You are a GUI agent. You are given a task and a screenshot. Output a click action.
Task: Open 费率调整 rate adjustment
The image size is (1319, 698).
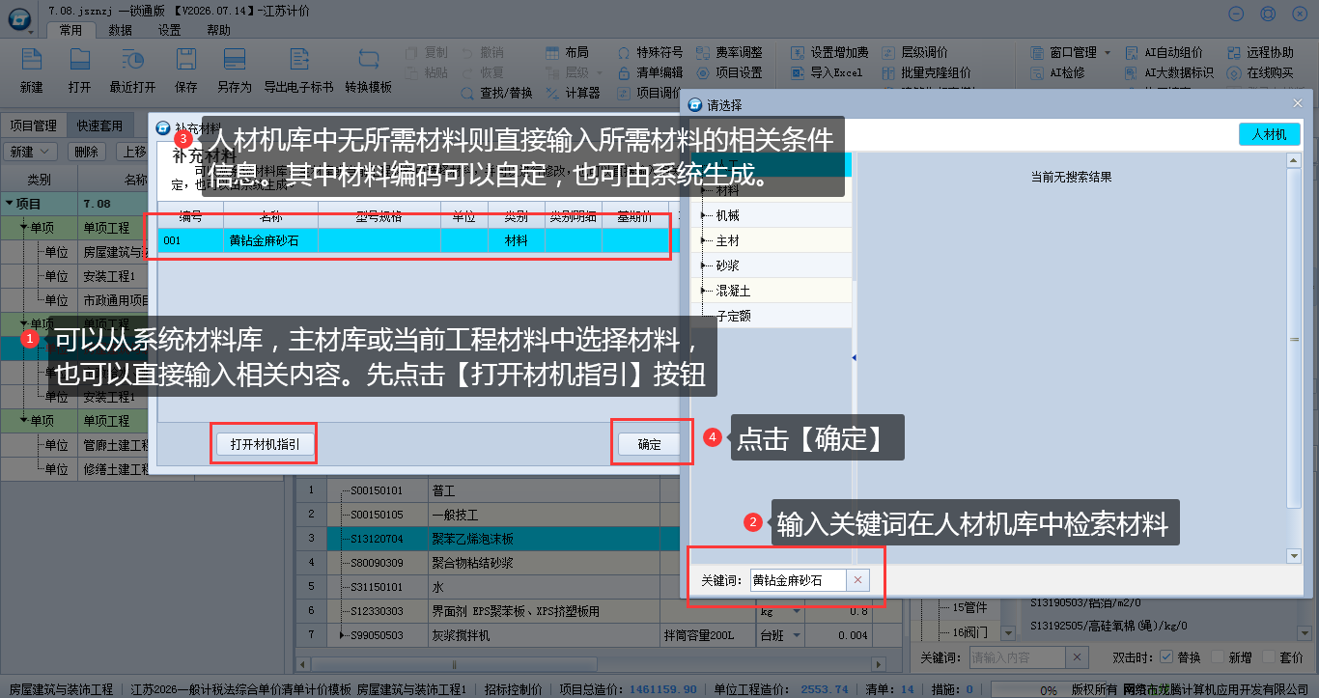[730, 53]
